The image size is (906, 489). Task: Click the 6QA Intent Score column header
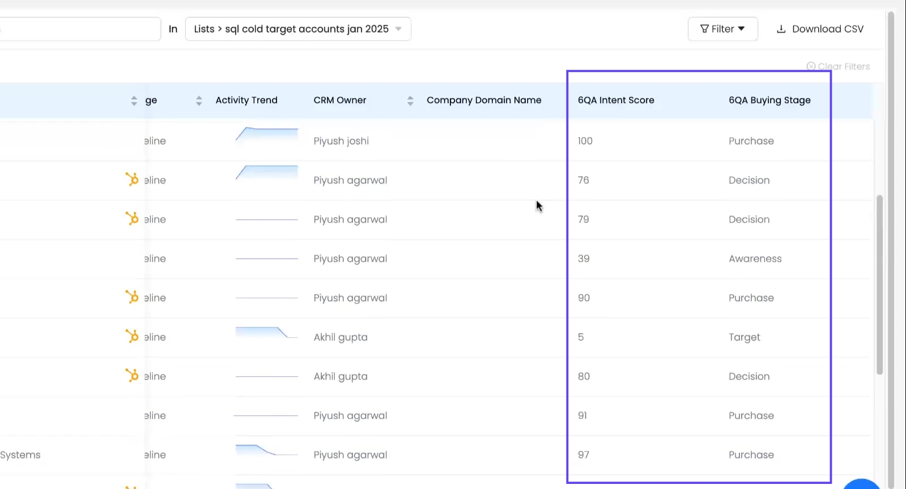(x=616, y=100)
